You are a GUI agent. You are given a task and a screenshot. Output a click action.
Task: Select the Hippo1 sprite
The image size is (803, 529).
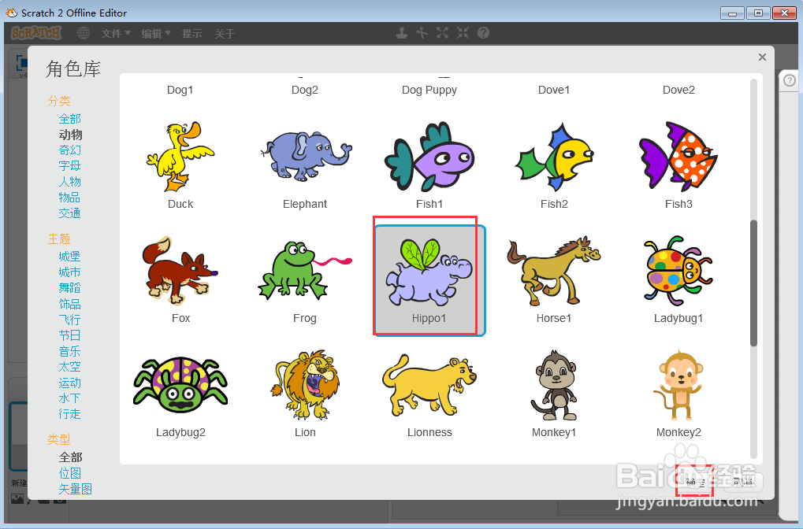pos(429,279)
